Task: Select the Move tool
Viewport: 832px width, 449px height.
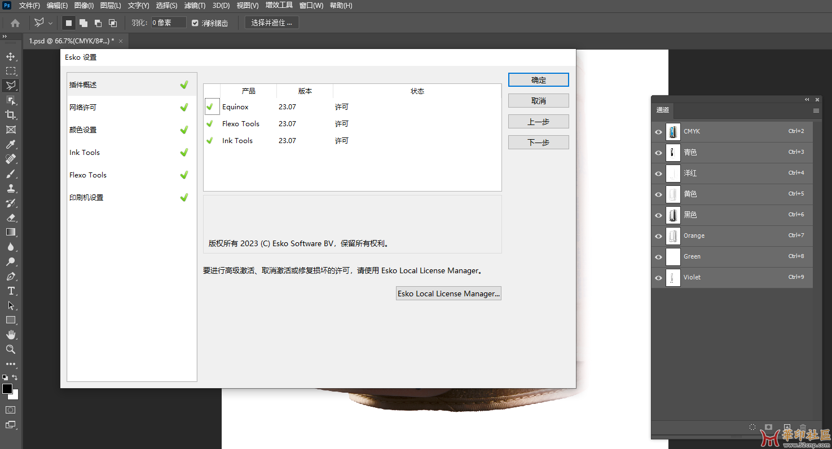Action: pos(10,56)
